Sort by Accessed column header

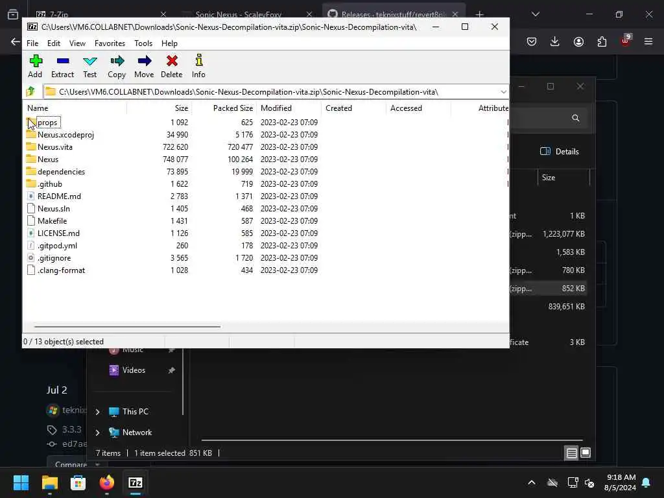418,108
